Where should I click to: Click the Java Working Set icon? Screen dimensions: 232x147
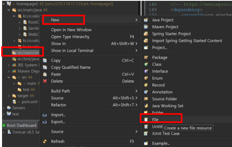(x=146, y=106)
